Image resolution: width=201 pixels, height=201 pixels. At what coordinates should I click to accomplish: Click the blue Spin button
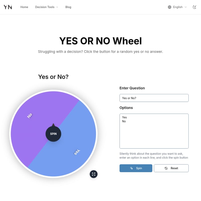coord(136,168)
